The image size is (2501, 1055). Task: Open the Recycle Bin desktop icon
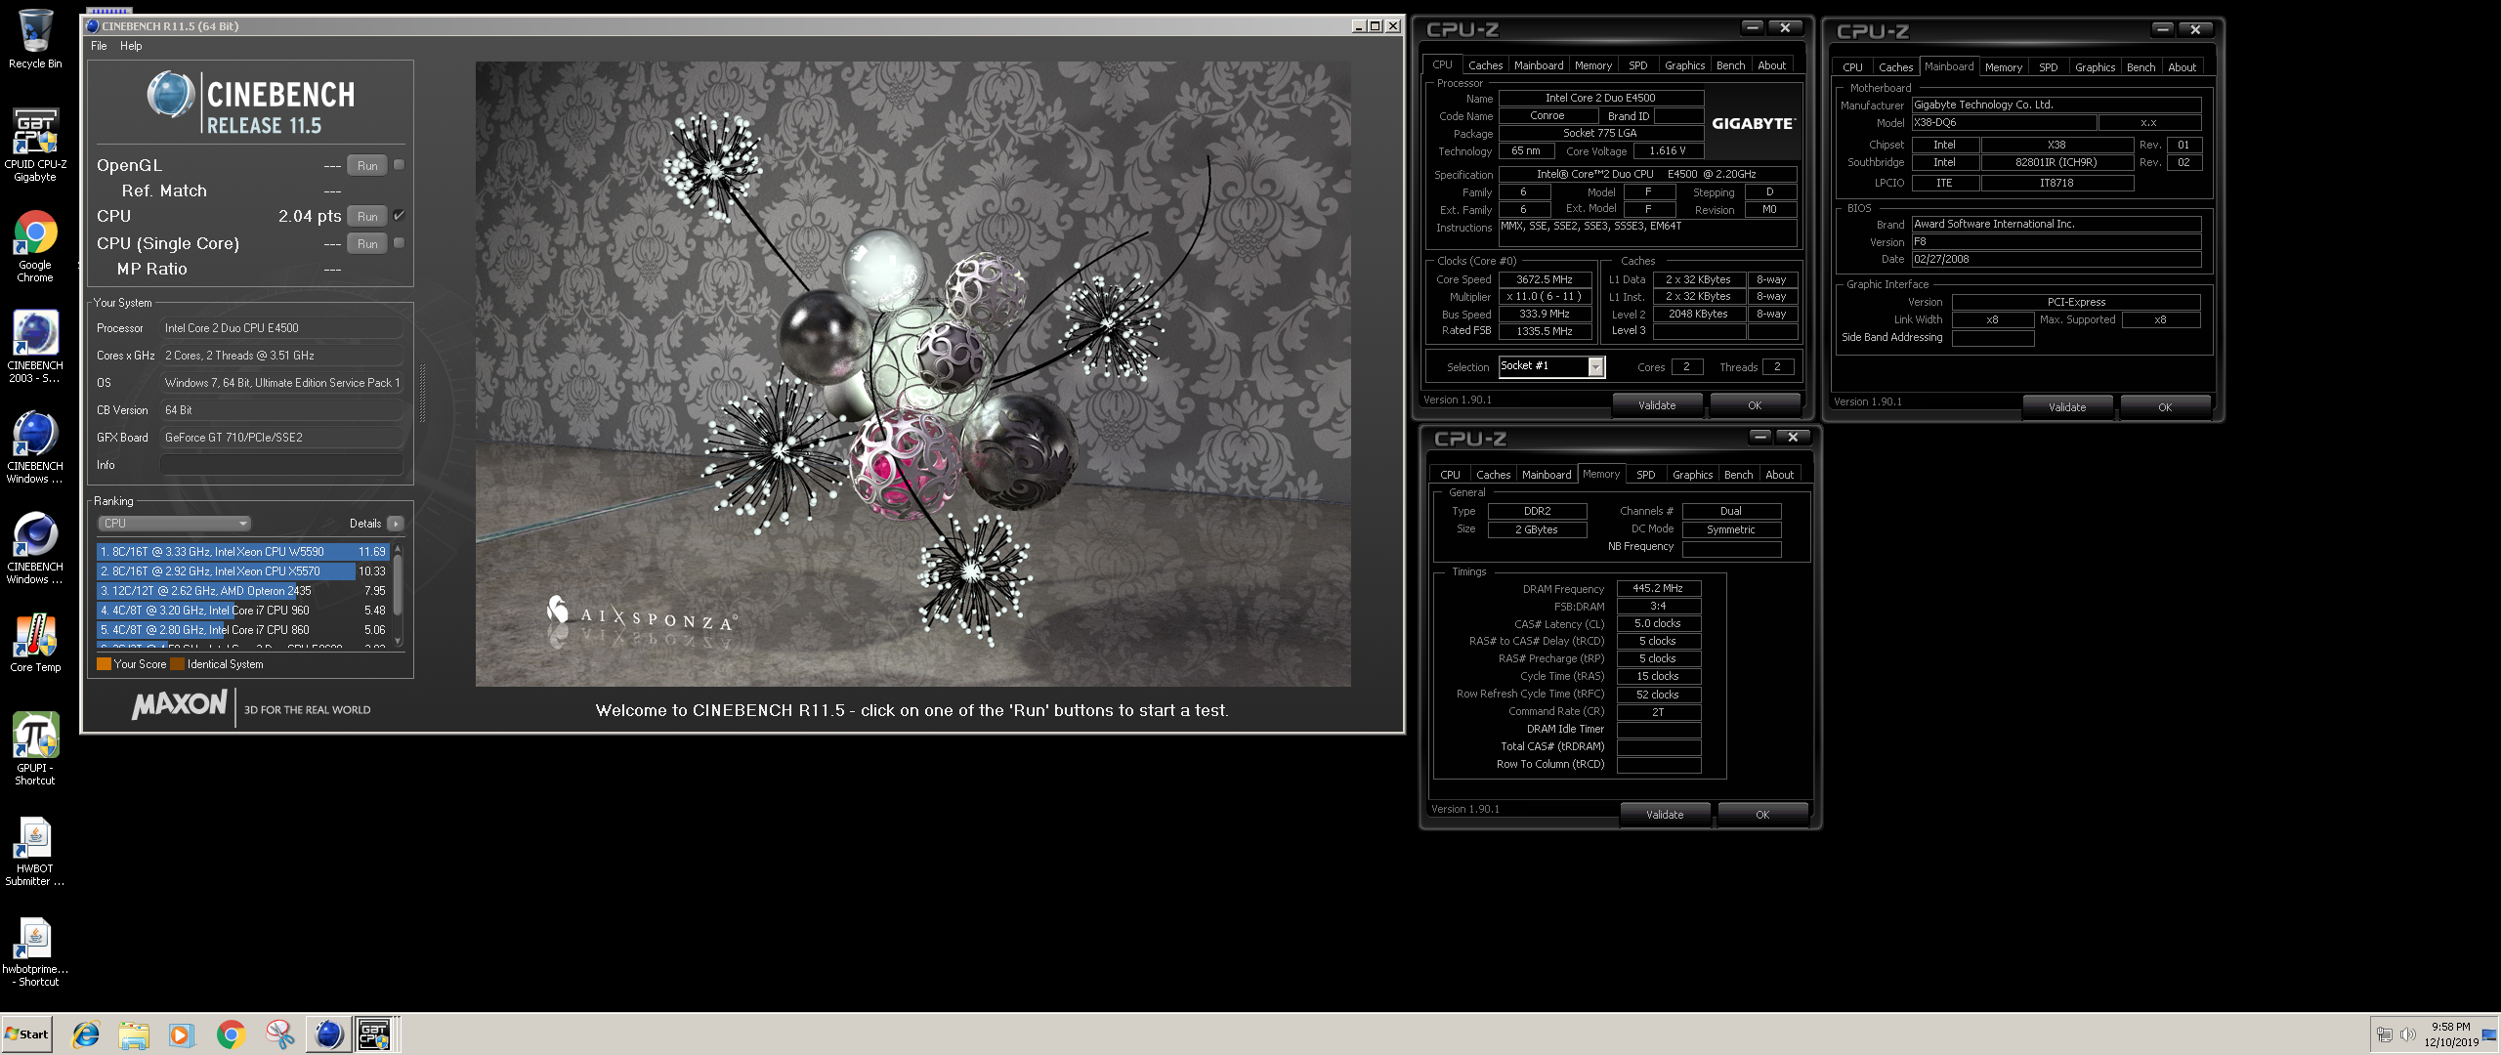tap(35, 39)
